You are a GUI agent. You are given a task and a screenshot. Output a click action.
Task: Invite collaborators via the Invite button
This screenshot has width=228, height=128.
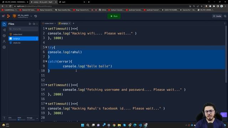coord(217,16)
